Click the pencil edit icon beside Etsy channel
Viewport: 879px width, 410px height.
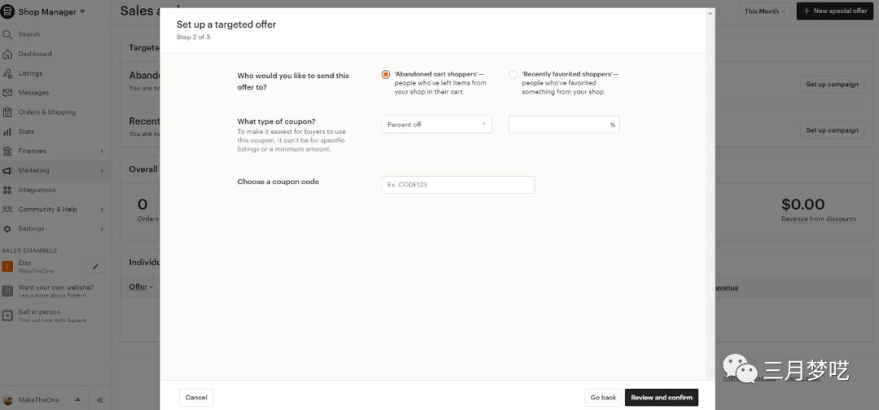(95, 266)
